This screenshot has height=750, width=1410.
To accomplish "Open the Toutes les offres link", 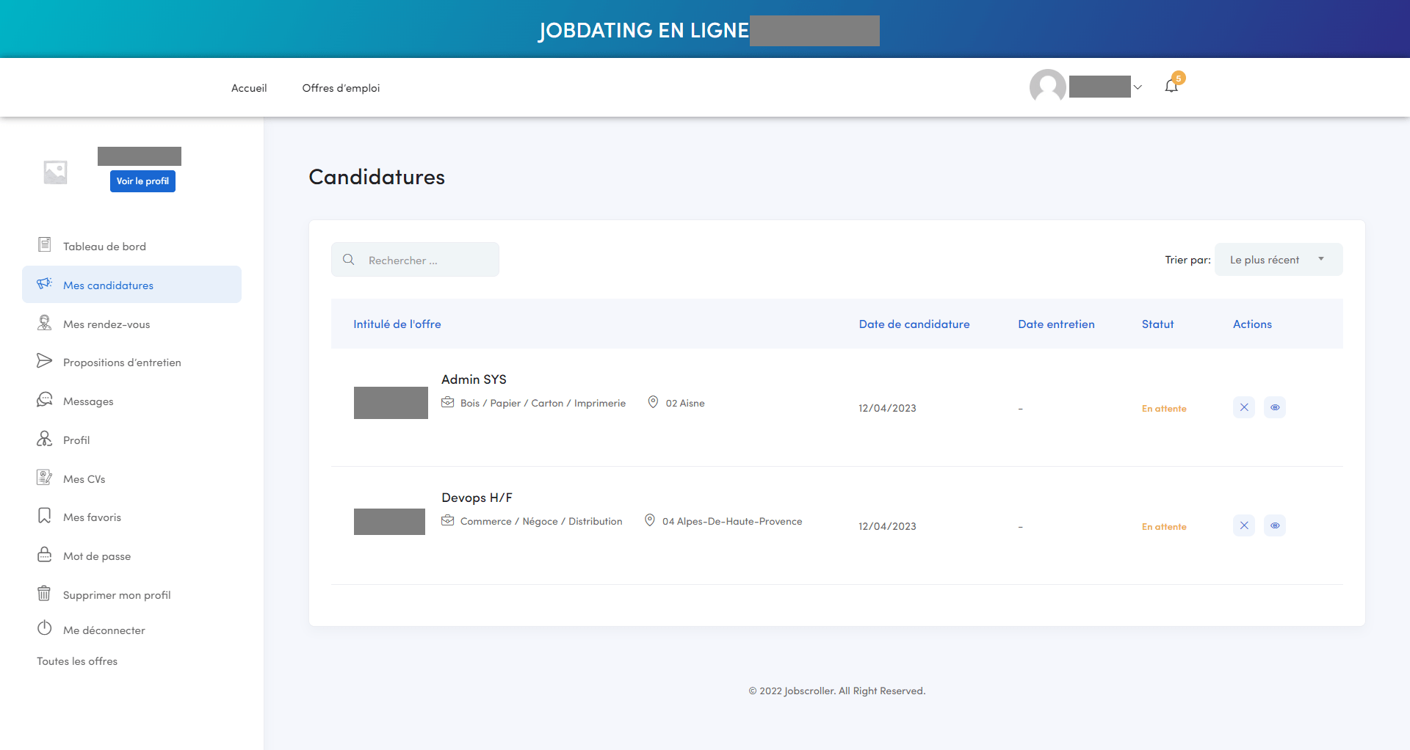I will [x=77, y=661].
